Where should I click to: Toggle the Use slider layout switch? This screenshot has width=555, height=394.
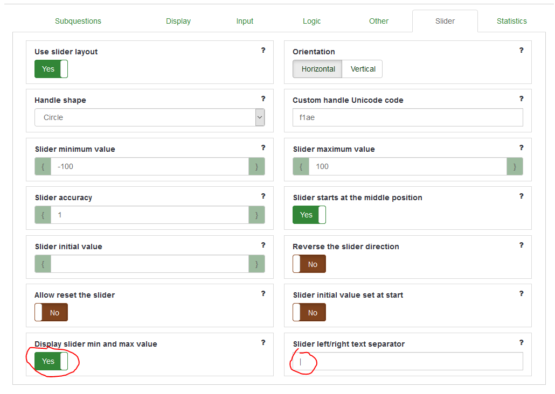point(51,69)
